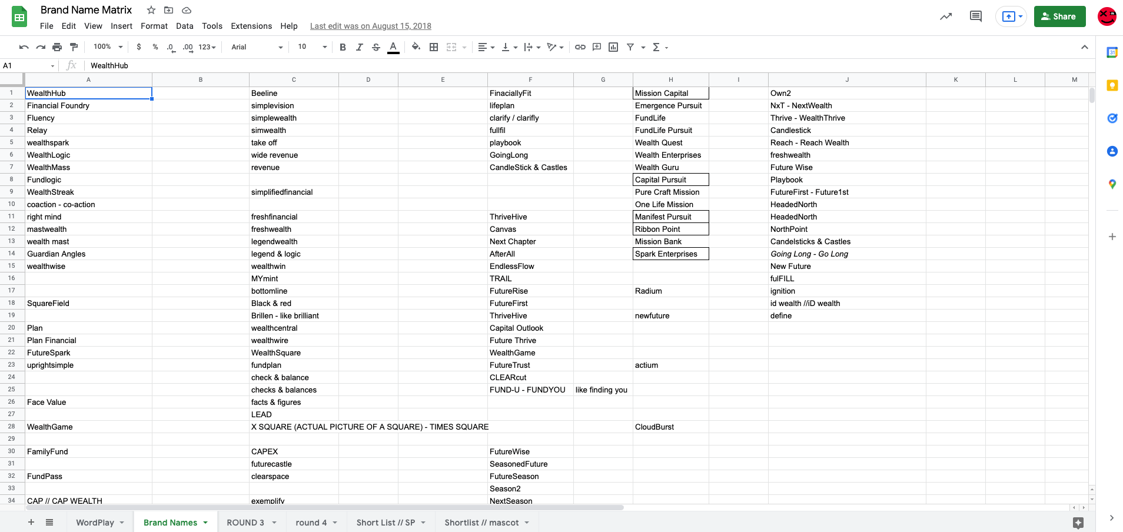Open the fill color tool
The width and height of the screenshot is (1123, 532).
(x=416, y=47)
